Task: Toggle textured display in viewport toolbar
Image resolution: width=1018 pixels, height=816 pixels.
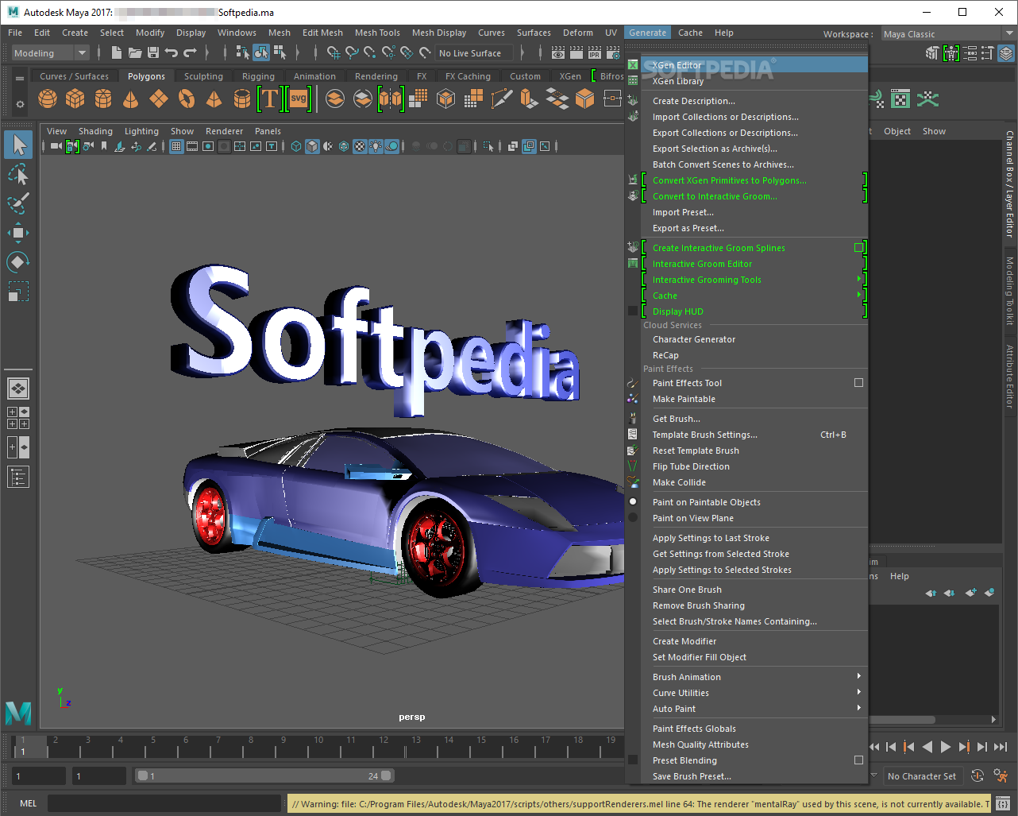Action: (359, 146)
